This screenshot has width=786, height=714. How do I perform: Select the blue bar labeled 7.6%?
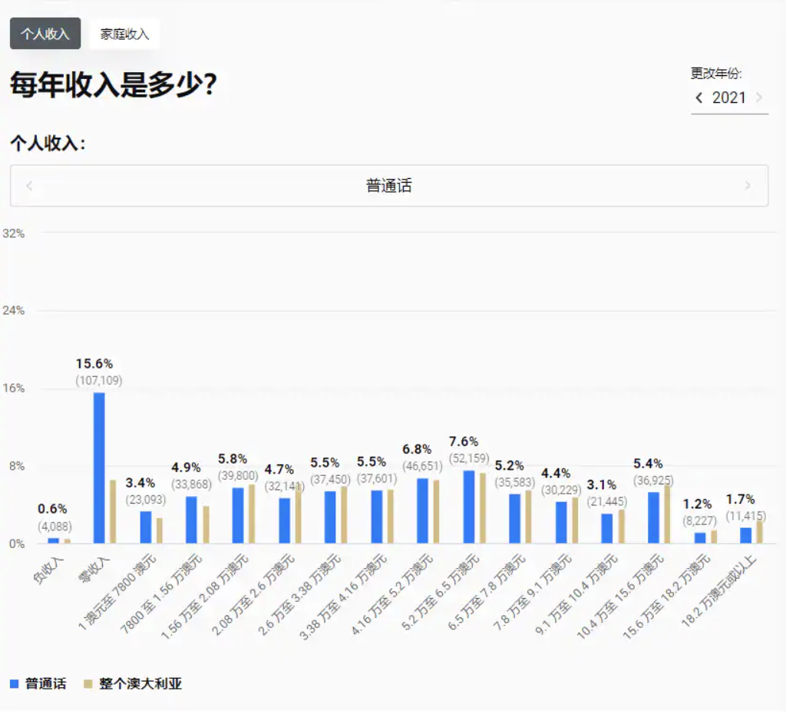tap(468, 507)
